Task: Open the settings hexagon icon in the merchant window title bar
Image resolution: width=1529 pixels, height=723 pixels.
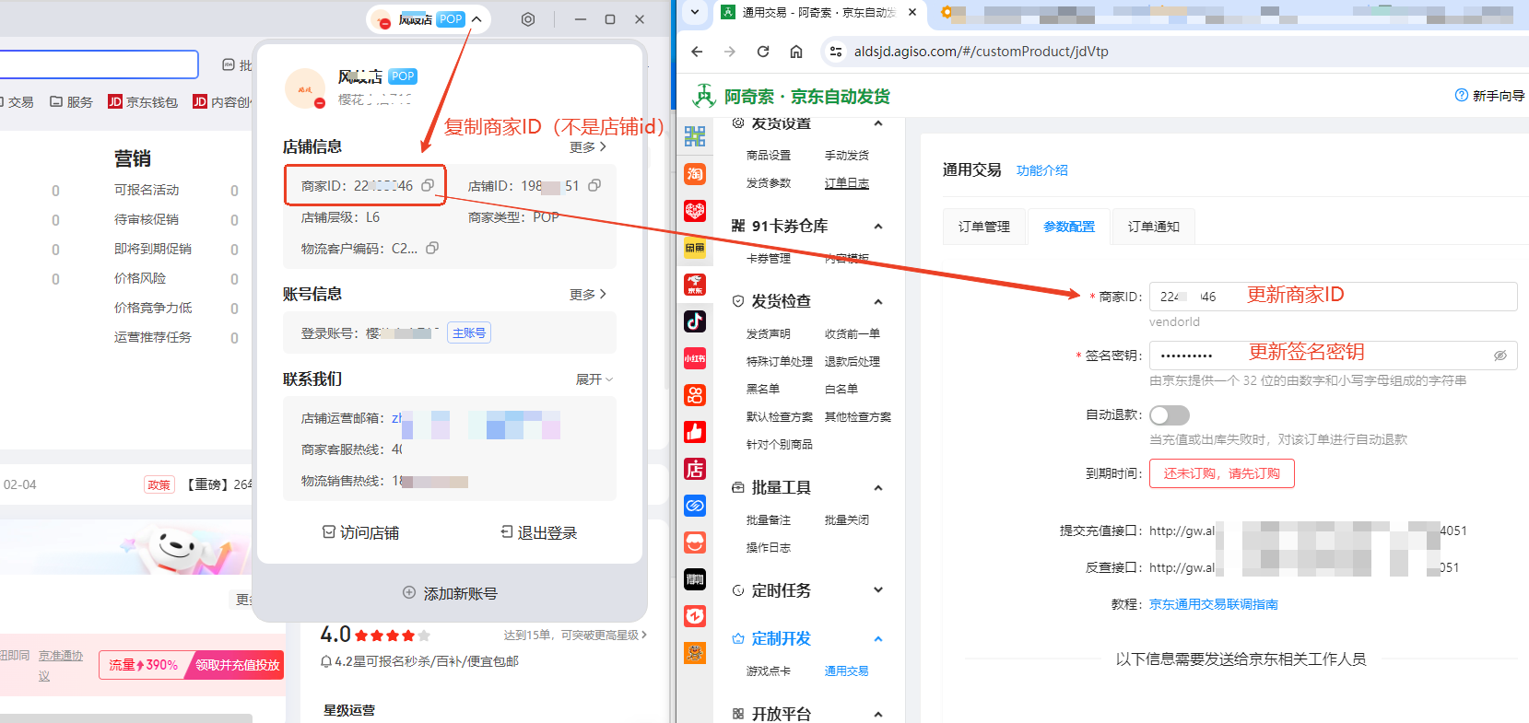Action: coord(528,19)
